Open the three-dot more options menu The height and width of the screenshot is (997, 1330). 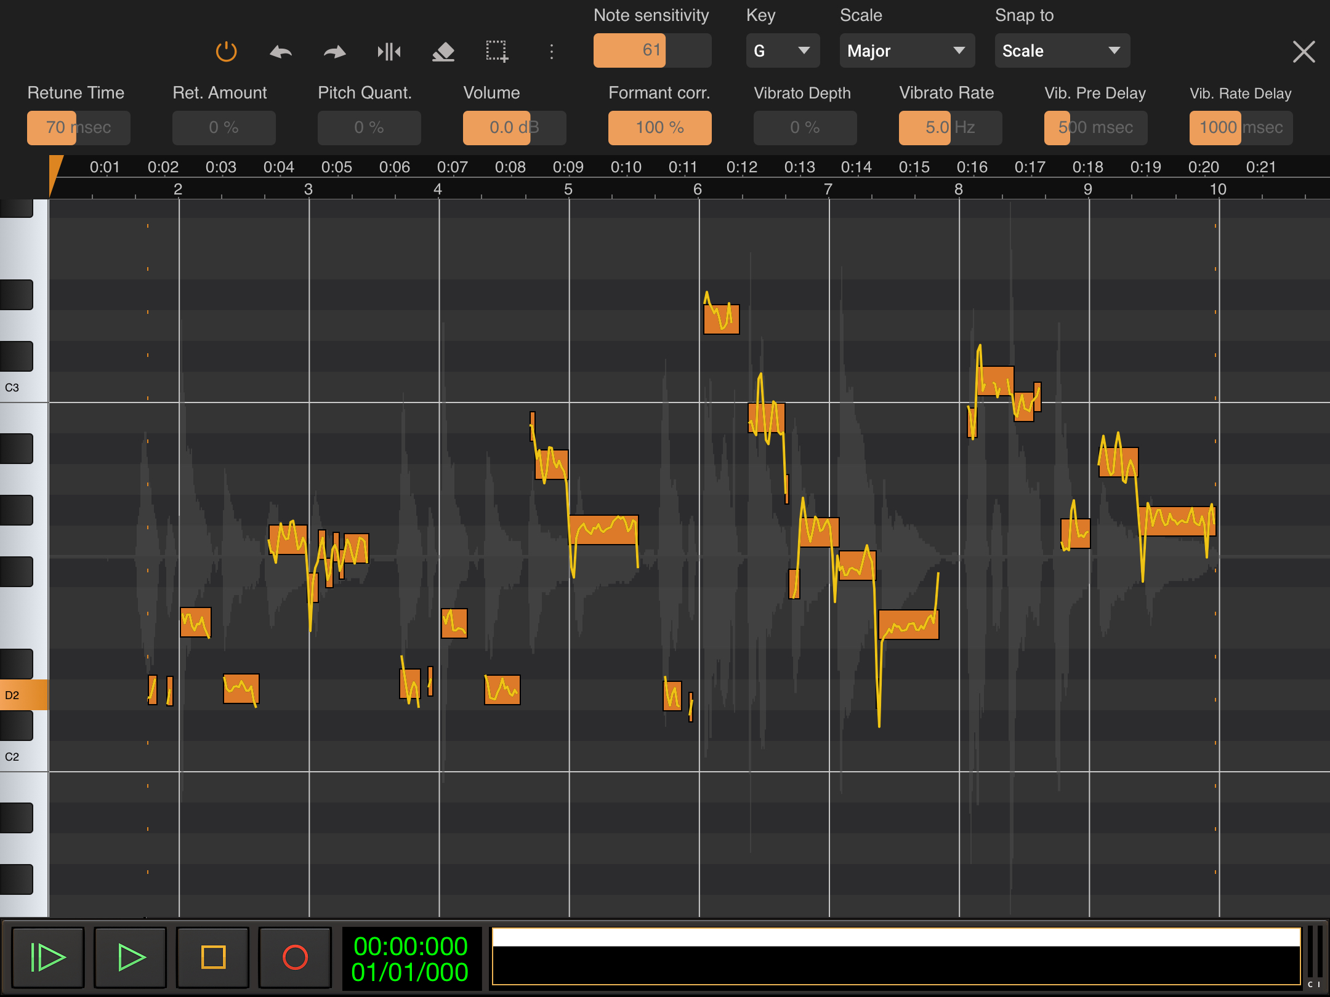551,52
